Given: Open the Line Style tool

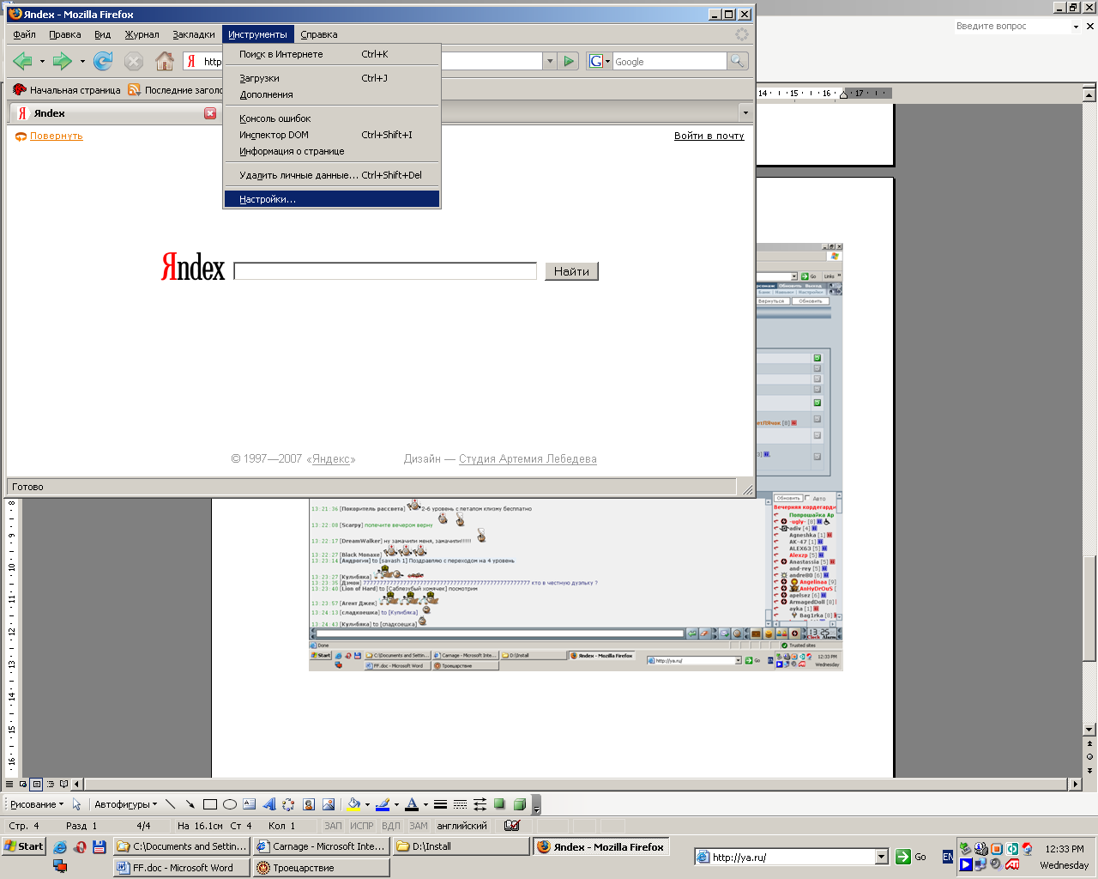Looking at the screenshot, I should (x=440, y=804).
